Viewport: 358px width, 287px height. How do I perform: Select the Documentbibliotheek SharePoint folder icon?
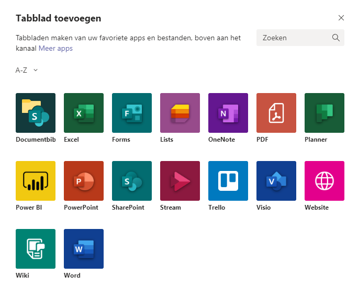pos(36,113)
